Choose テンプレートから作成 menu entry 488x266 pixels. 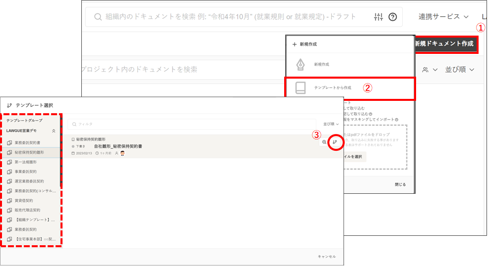[350, 89]
